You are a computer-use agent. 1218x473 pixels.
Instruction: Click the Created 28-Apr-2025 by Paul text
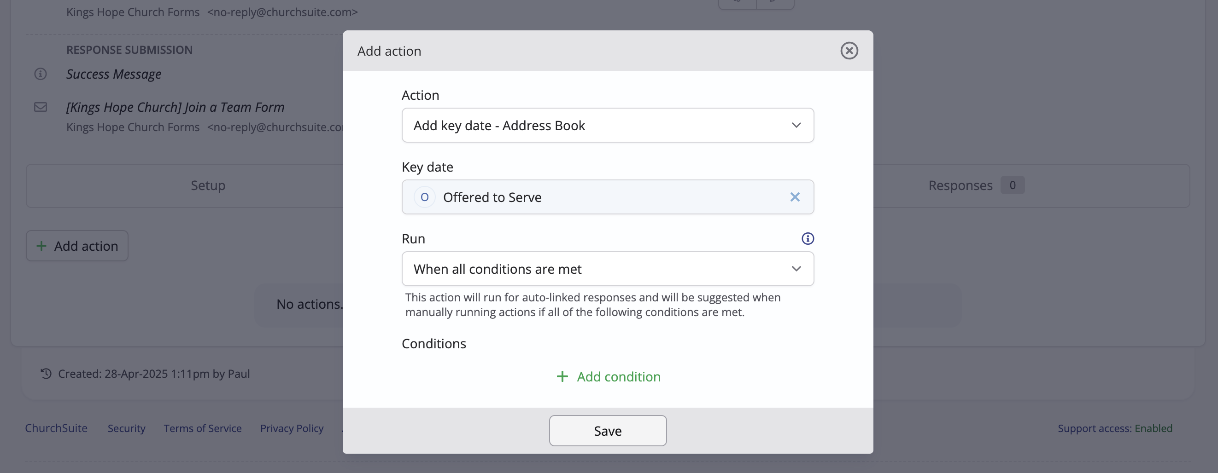(154, 374)
